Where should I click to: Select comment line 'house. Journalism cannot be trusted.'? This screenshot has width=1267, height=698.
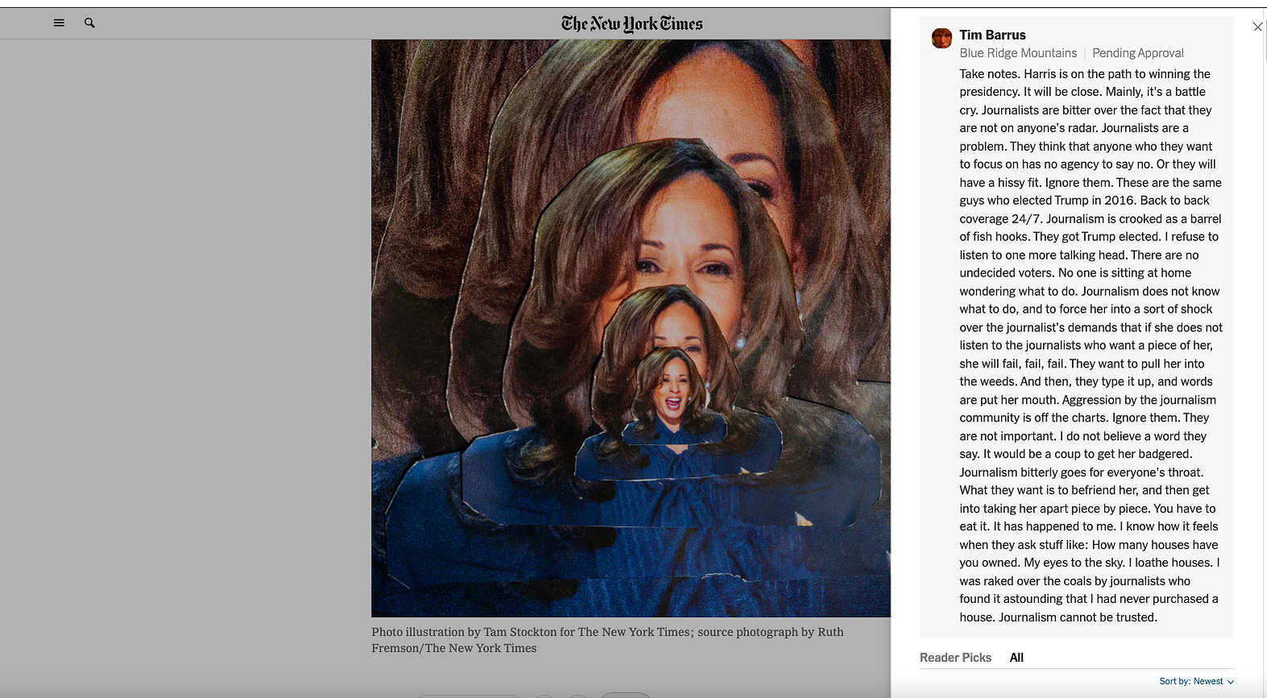coord(1057,617)
